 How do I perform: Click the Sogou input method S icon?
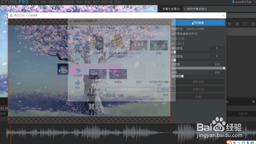point(229,142)
